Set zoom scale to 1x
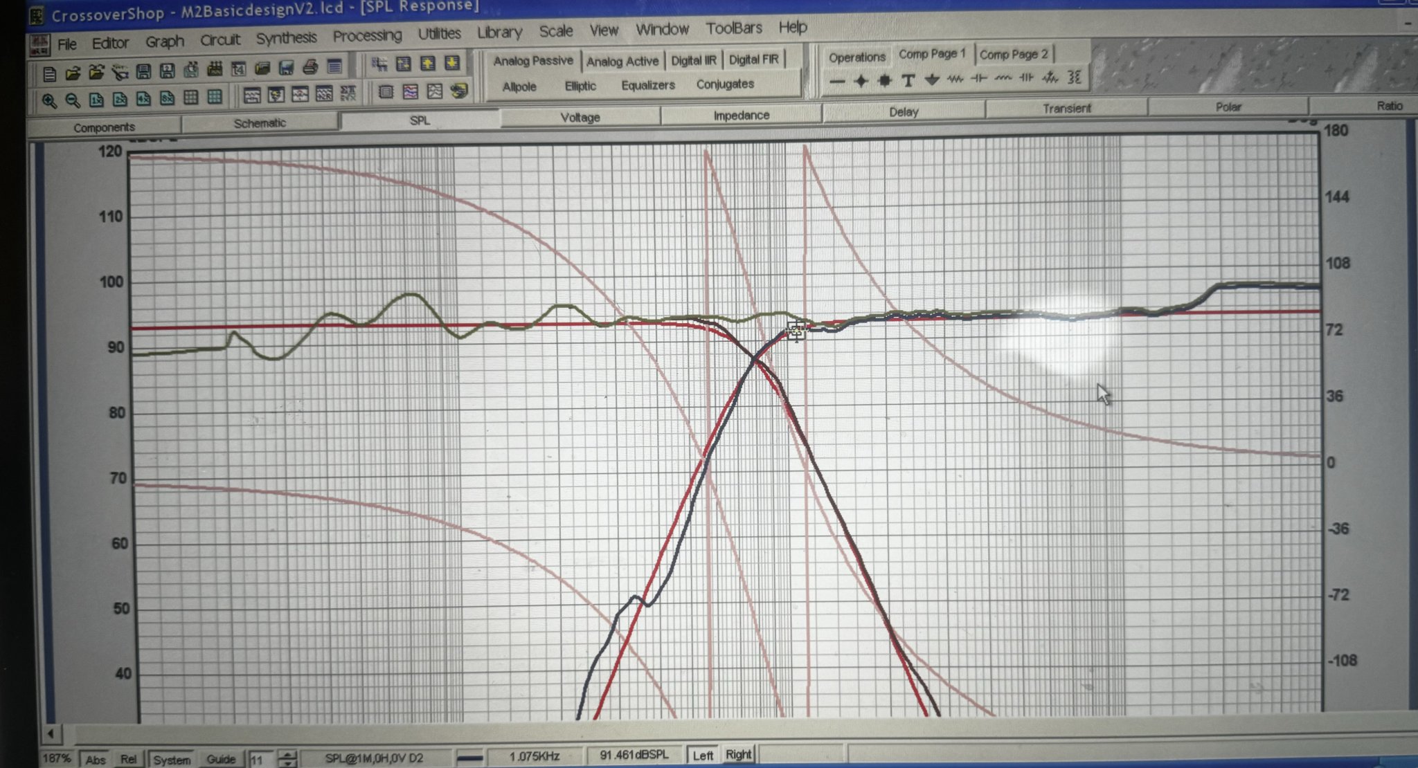 [96, 100]
